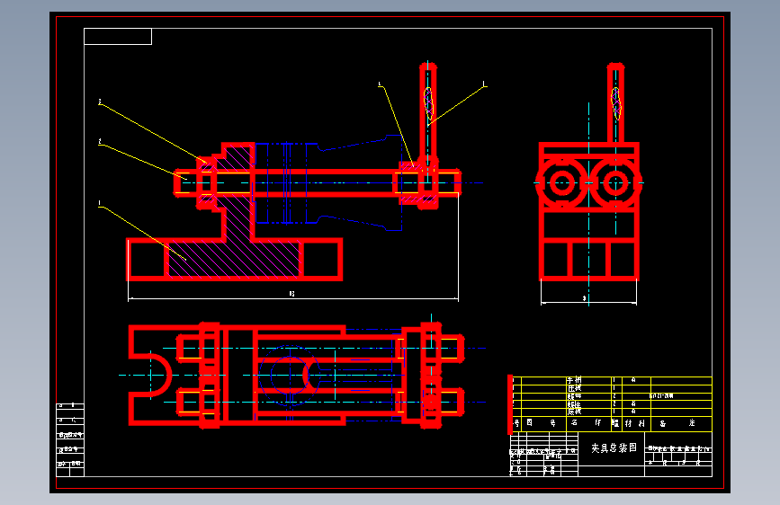780x505 pixels.
Task: Click the right concentric ring in side view
Action: point(616,183)
